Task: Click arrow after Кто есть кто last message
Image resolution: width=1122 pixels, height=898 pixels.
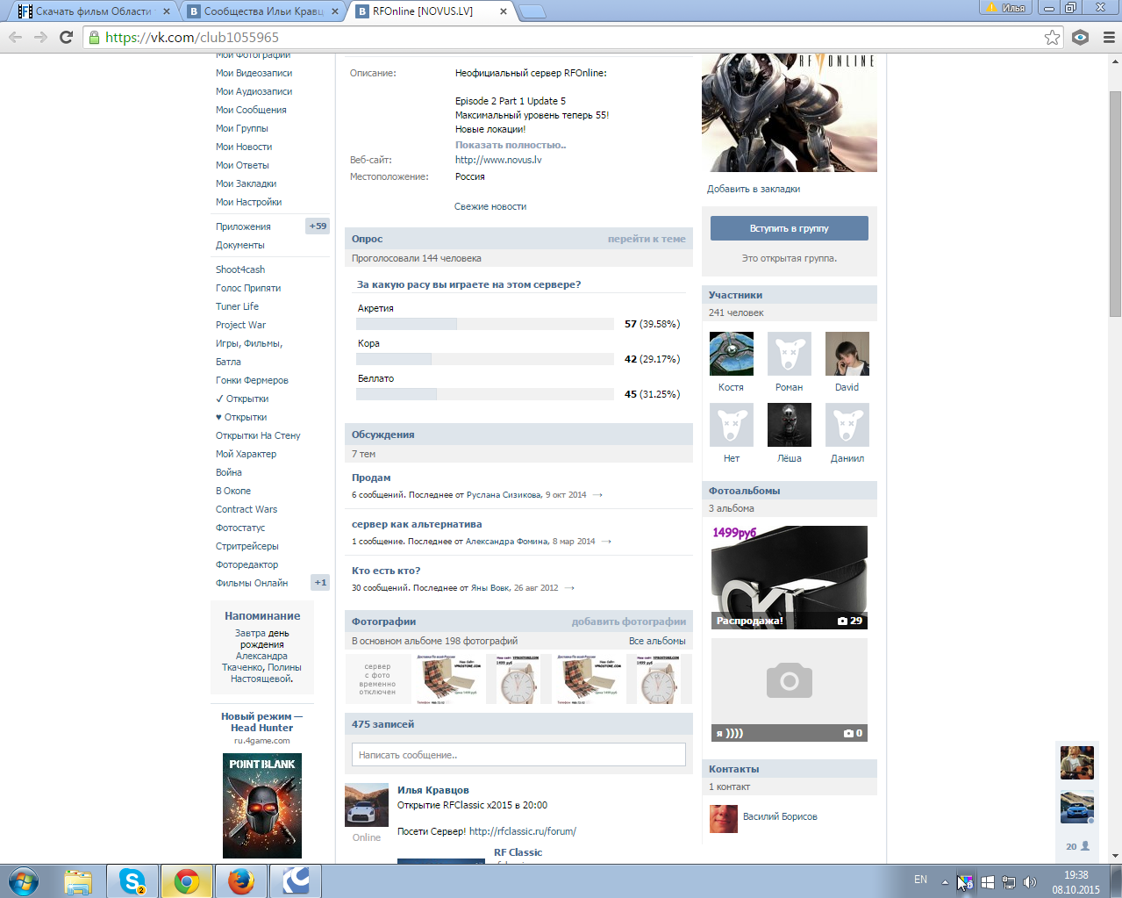Action: coord(569,588)
